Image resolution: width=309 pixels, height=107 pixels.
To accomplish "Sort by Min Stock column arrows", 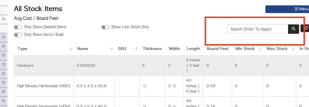I will pyautogui.click(x=260, y=49).
